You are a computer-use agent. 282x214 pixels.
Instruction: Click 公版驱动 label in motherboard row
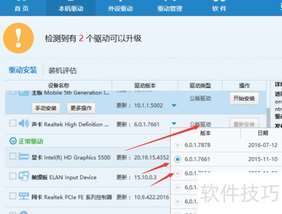[x=200, y=99]
